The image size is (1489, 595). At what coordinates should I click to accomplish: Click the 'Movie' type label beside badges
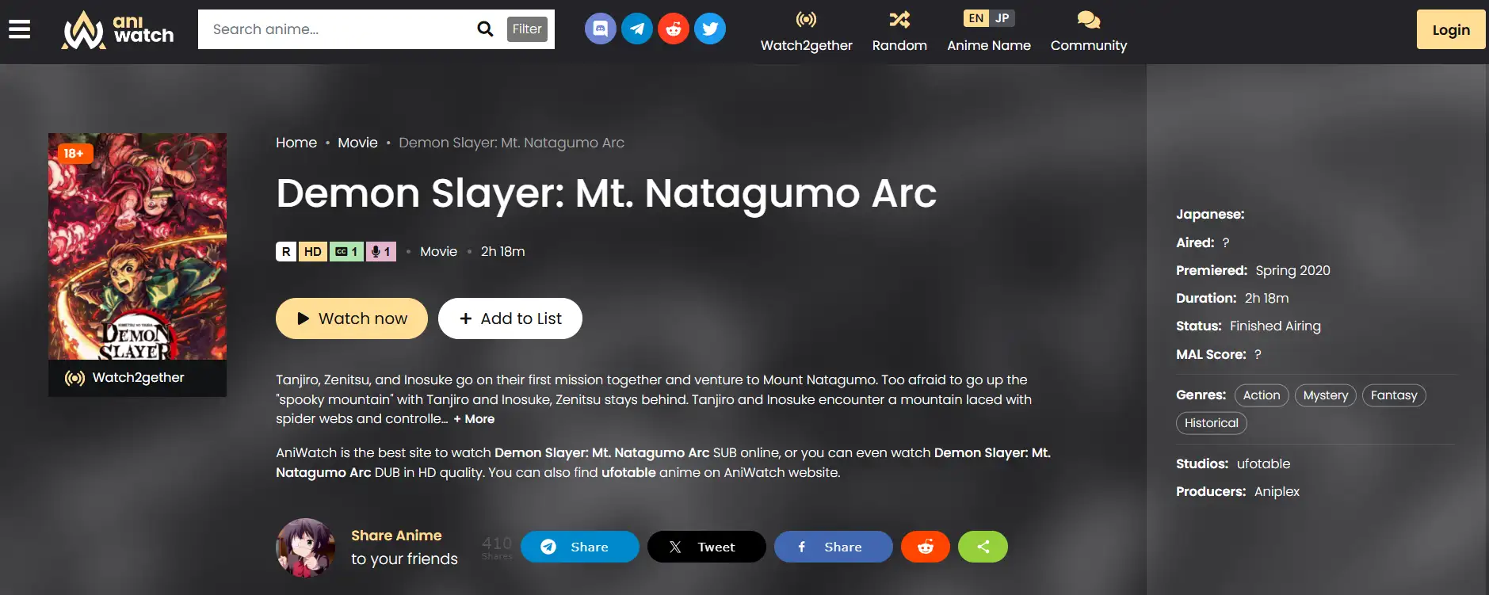pos(438,251)
